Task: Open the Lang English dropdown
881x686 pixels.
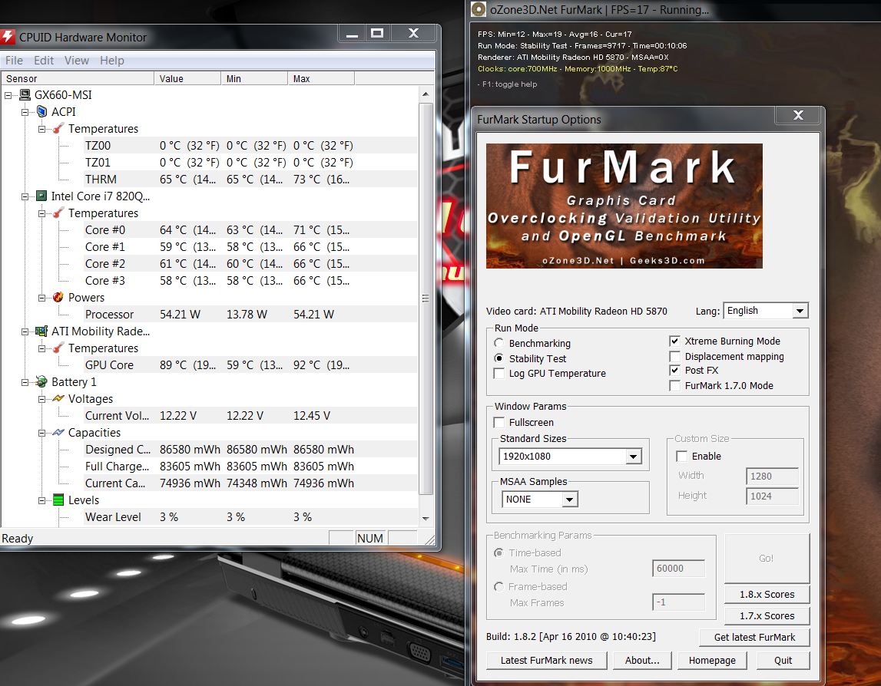Action: point(800,311)
